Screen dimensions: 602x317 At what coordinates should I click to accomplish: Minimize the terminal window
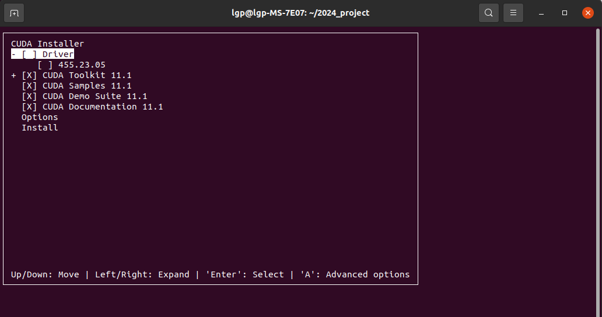[x=541, y=13]
